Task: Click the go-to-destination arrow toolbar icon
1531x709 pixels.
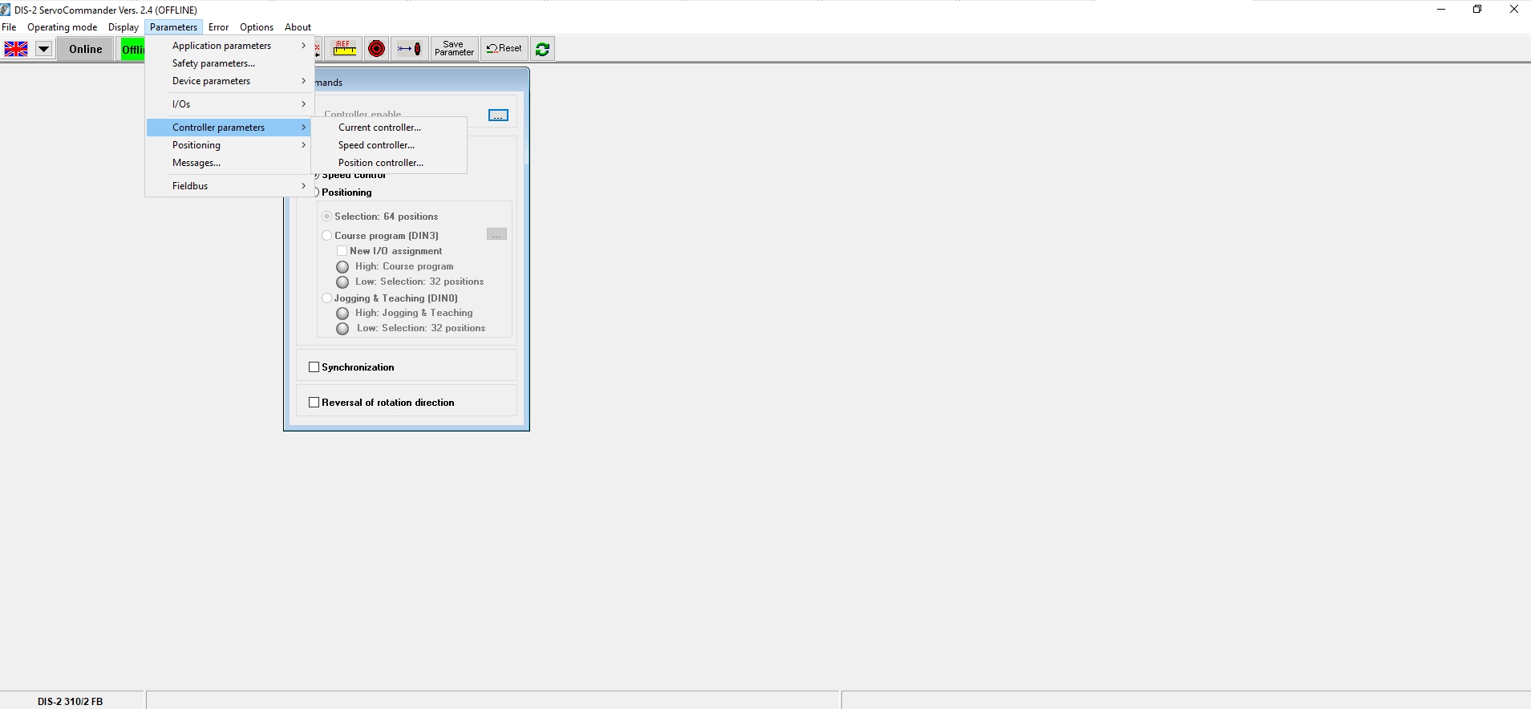Action: click(409, 49)
